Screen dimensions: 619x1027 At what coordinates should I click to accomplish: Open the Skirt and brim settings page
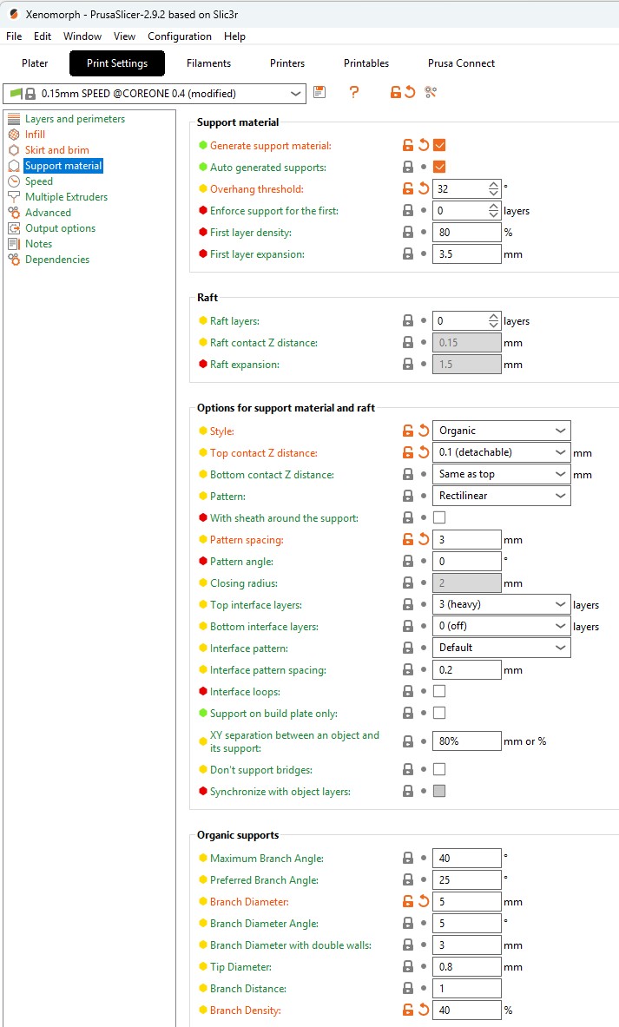57,150
